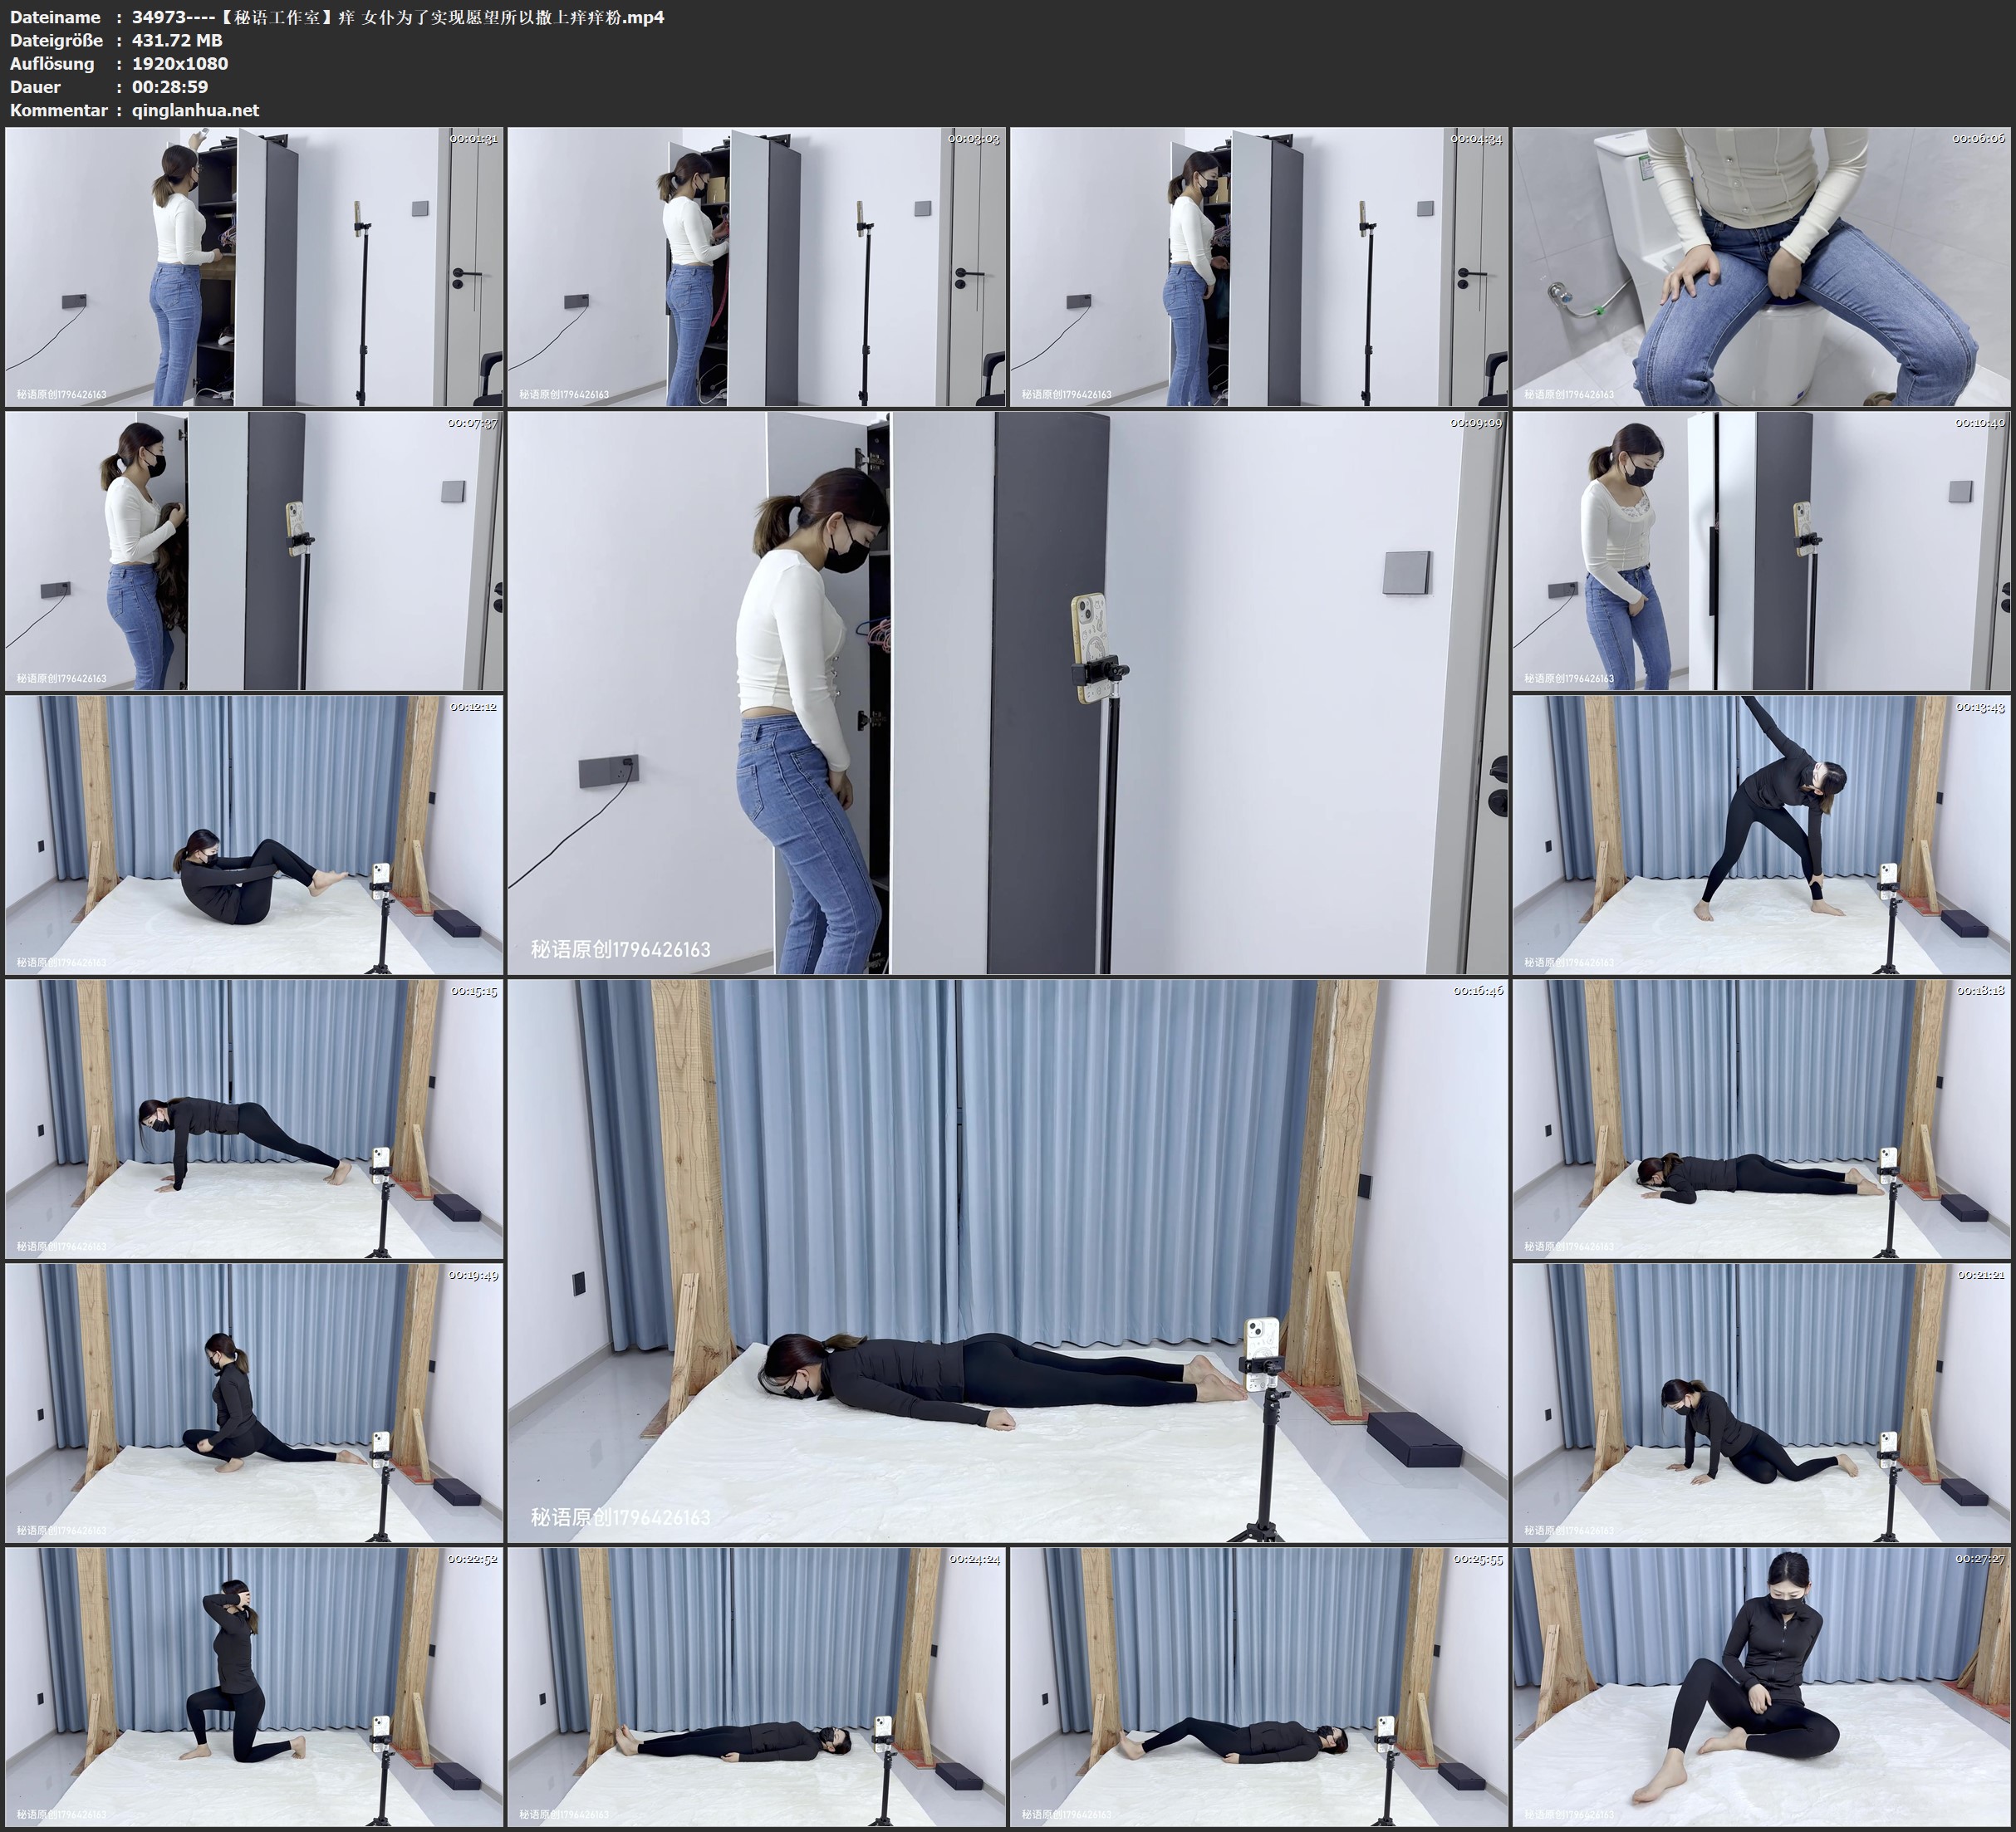This screenshot has width=2016, height=1832.
Task: Click the qinglanhua.net comment text
Action: pos(195,110)
